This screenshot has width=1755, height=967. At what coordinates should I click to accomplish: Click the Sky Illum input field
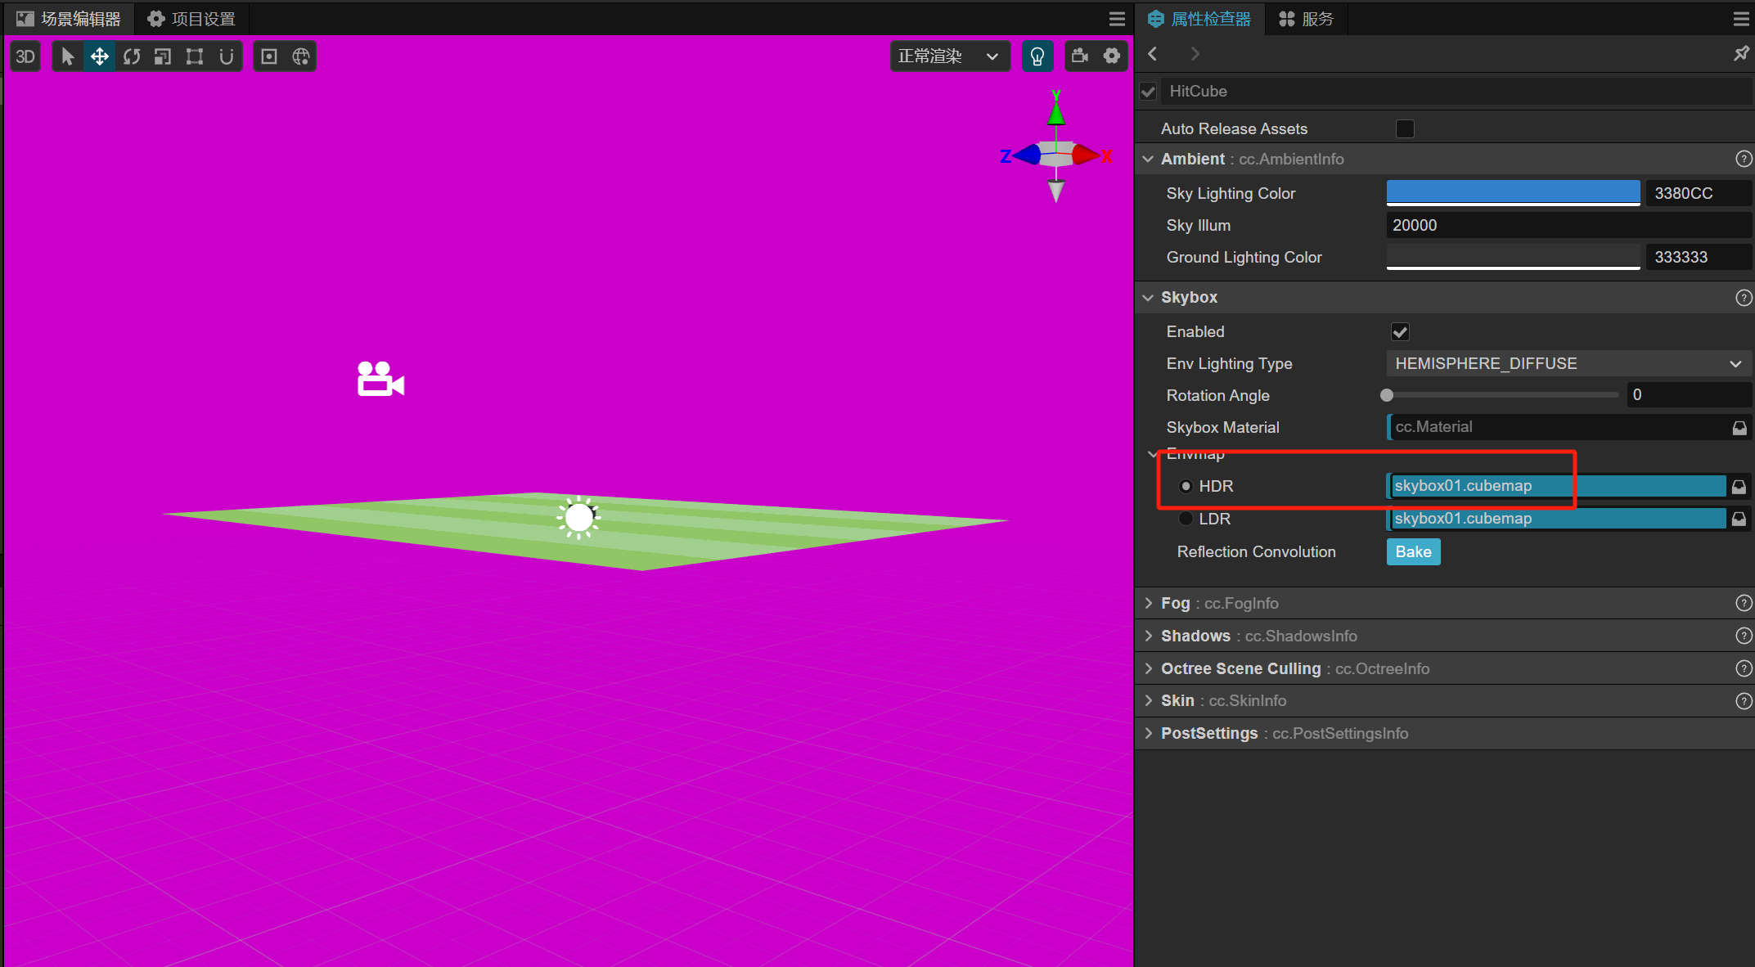[1567, 225]
